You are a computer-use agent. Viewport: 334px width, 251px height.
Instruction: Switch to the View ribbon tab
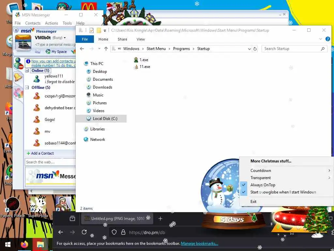tap(141, 39)
